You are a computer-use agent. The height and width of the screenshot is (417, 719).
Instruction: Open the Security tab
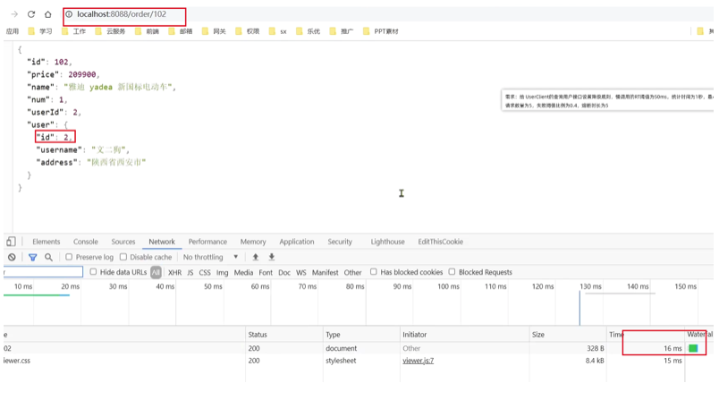[340, 242]
